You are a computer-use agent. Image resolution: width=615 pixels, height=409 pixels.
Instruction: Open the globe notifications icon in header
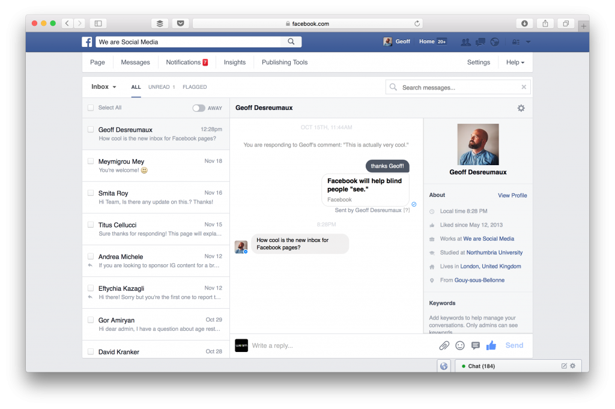[x=495, y=42]
